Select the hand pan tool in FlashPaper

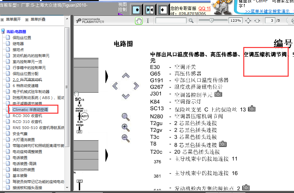coord(139,21)
